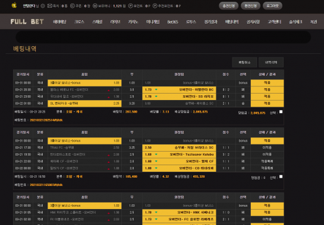The height and width of the screenshot is (225, 324).
Task: Open the 공지사항 page
Action: [253, 22]
